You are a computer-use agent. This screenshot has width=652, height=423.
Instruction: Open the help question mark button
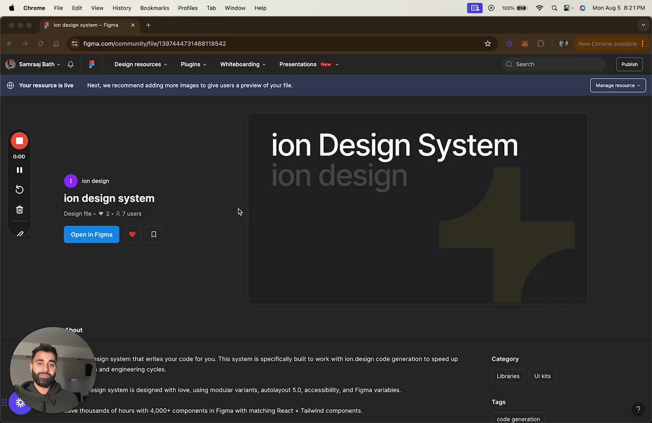[638, 409]
